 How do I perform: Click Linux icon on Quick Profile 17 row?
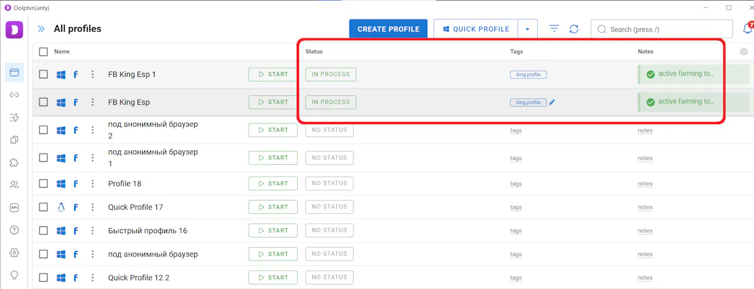click(61, 207)
